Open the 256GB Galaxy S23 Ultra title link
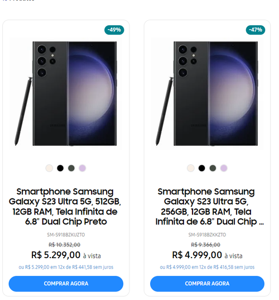 coord(210,207)
